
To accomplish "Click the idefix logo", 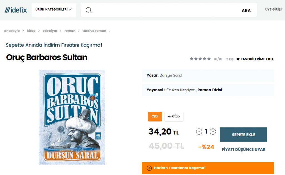I will (16, 10).
